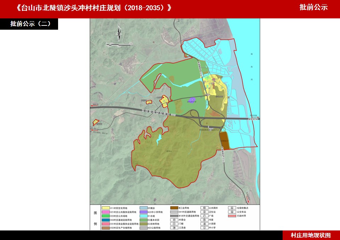This screenshot has height=240, width=340.
Task: Click the 书屋 legend symbol
Action: [204, 220]
